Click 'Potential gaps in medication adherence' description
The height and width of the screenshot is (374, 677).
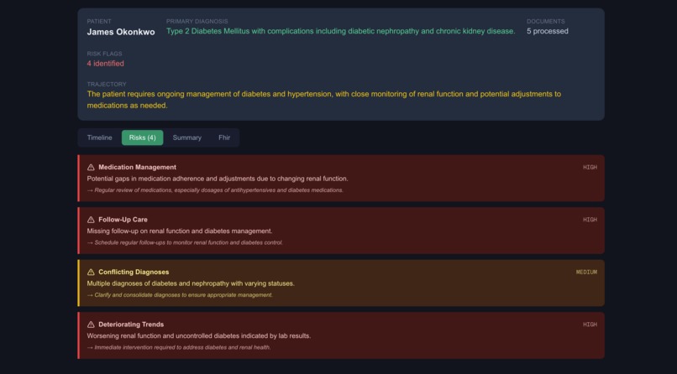pos(218,179)
